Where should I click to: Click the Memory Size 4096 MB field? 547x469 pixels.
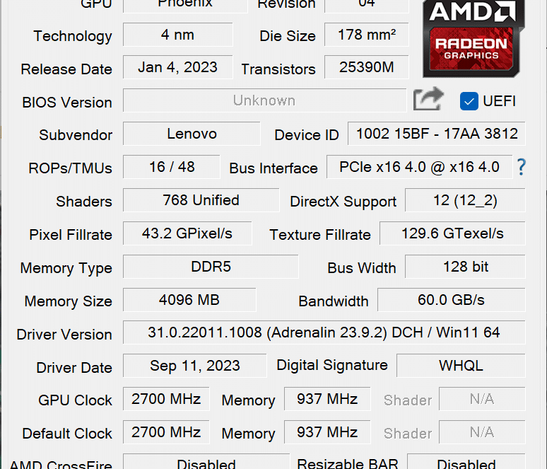pyautogui.click(x=189, y=300)
